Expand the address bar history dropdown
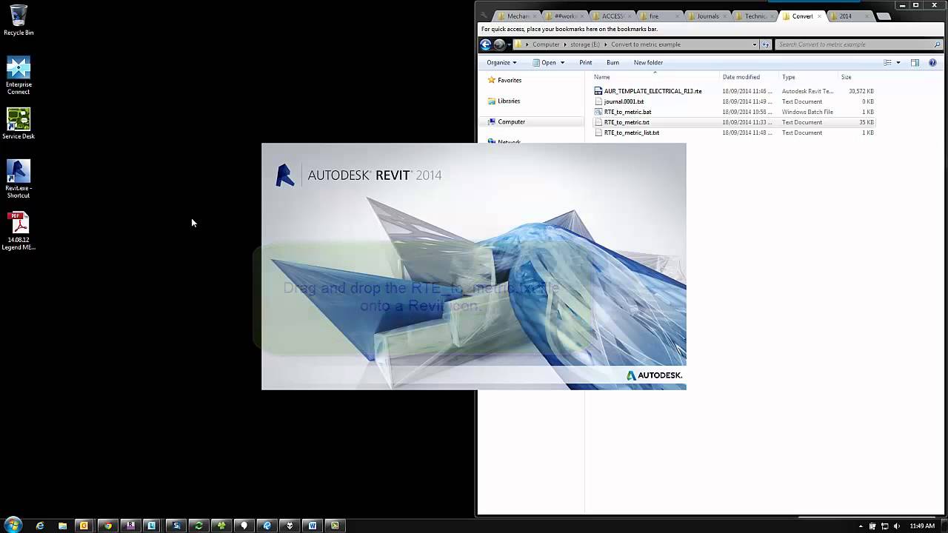 [755, 44]
